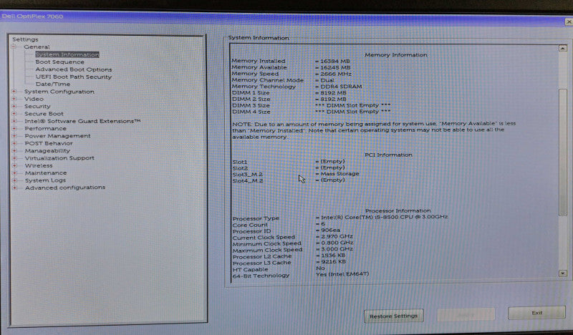The image size is (573, 335).
Task: Select General in the settings tree
Action: click(37, 47)
